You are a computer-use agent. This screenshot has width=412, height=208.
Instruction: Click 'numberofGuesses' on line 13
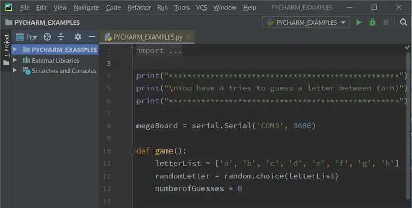189,188
